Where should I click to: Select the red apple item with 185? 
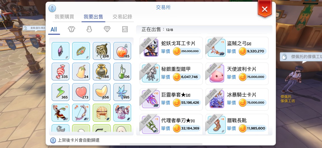pos(122,51)
